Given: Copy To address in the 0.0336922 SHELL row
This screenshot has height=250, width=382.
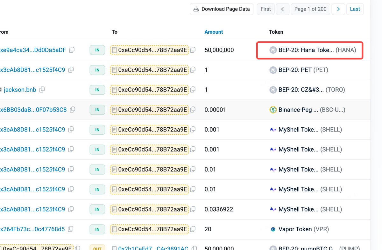Looking at the screenshot, I should tap(193, 209).
